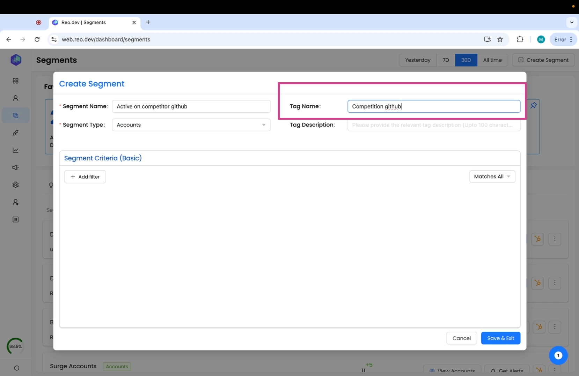Click the rocket icon in the sidebar

[15, 133]
